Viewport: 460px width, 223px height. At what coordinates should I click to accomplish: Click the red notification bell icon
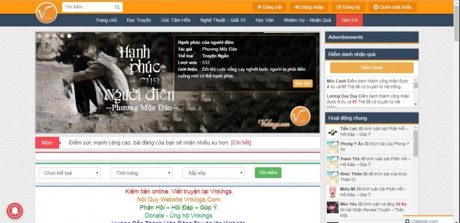[x=15, y=211]
